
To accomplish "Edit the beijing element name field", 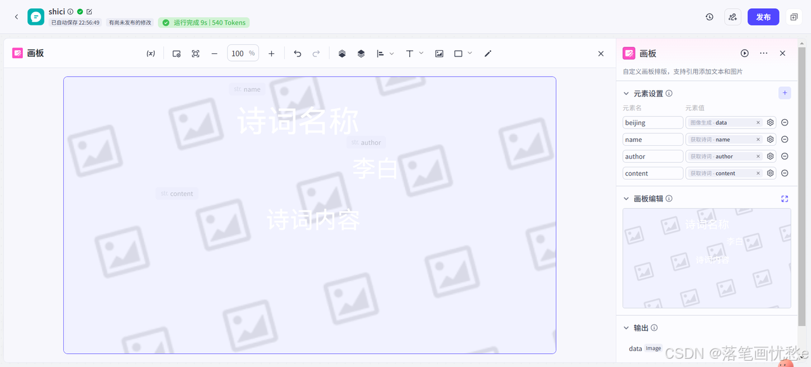I will pyautogui.click(x=653, y=122).
